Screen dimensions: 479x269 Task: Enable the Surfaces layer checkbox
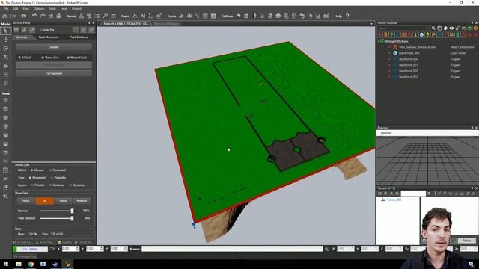coord(50,185)
